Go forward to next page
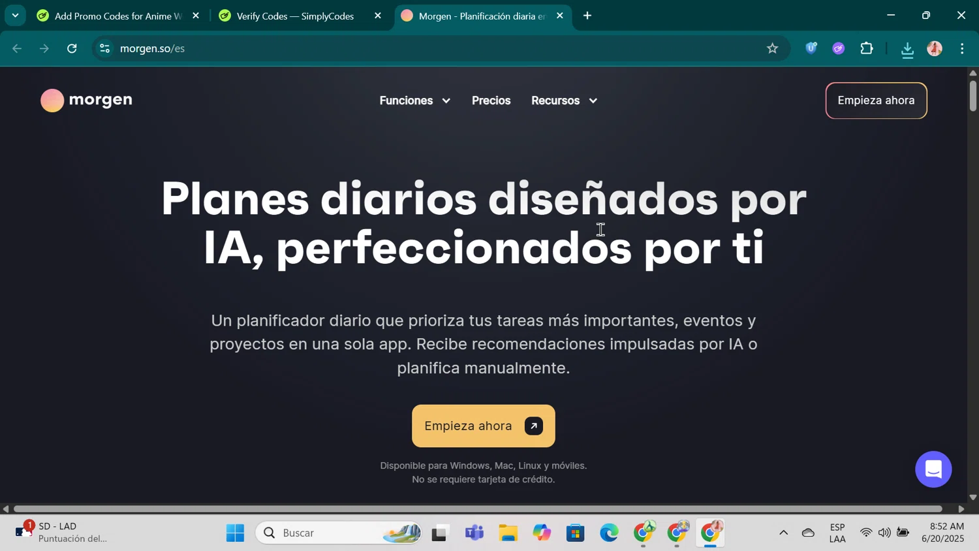This screenshot has height=551, width=979. coord(44,48)
